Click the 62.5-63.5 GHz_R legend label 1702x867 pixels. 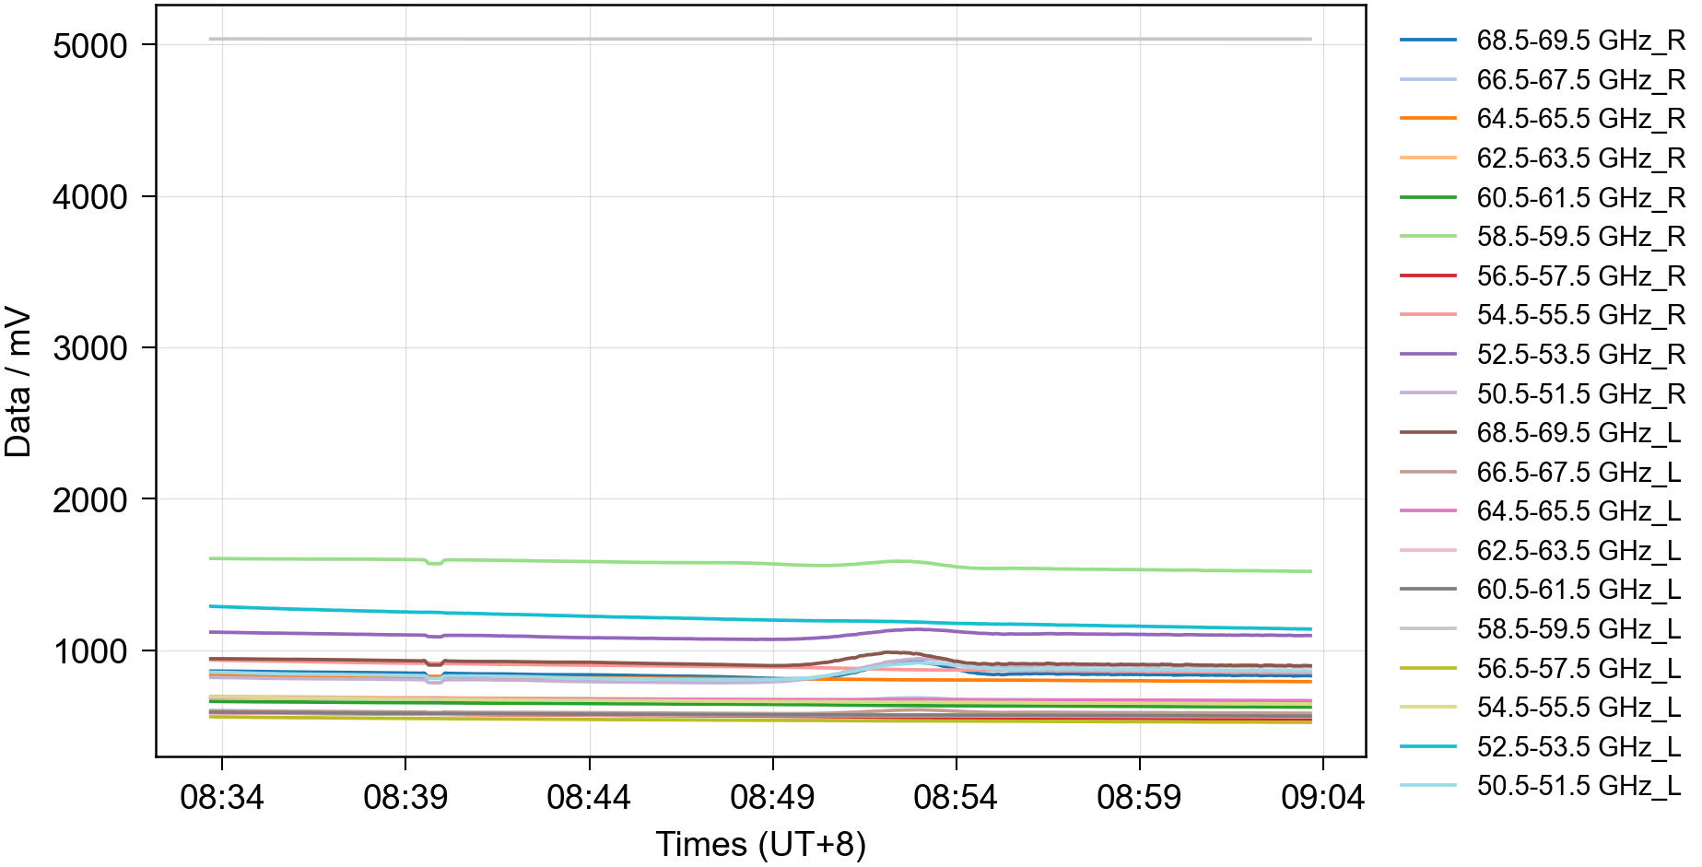(1580, 158)
